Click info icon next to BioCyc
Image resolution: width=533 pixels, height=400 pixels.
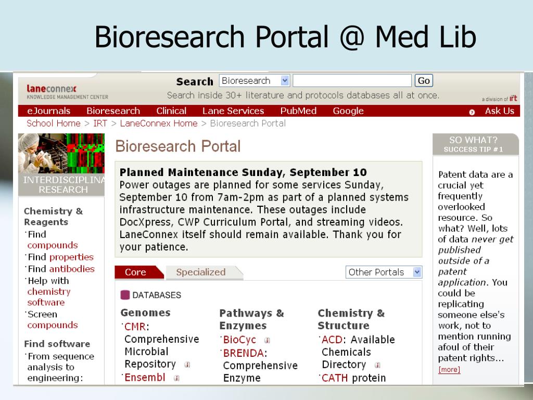click(267, 340)
